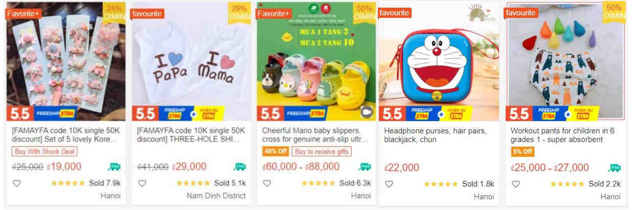Click the video camera icon on slippers image
The height and width of the screenshot is (210, 635).
coord(366,112)
